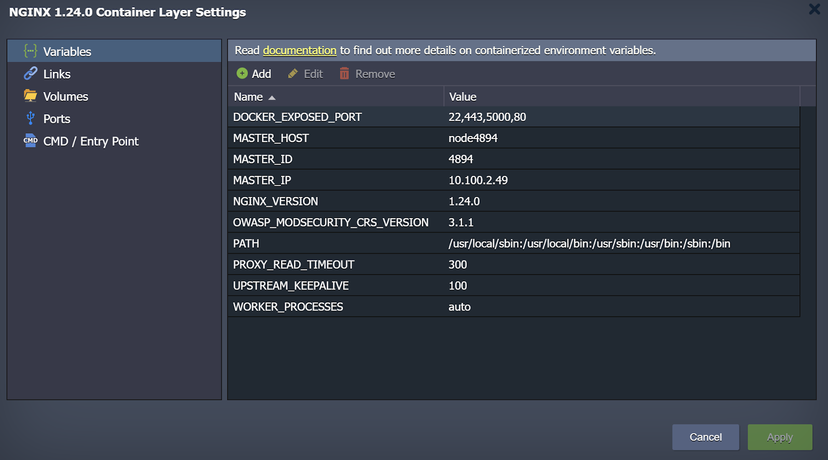The width and height of the screenshot is (828, 460).
Task: Select the DOCKER_EXPOSED_PORT row
Action: [x=514, y=117]
